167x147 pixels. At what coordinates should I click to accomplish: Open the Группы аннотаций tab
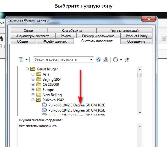124,31
